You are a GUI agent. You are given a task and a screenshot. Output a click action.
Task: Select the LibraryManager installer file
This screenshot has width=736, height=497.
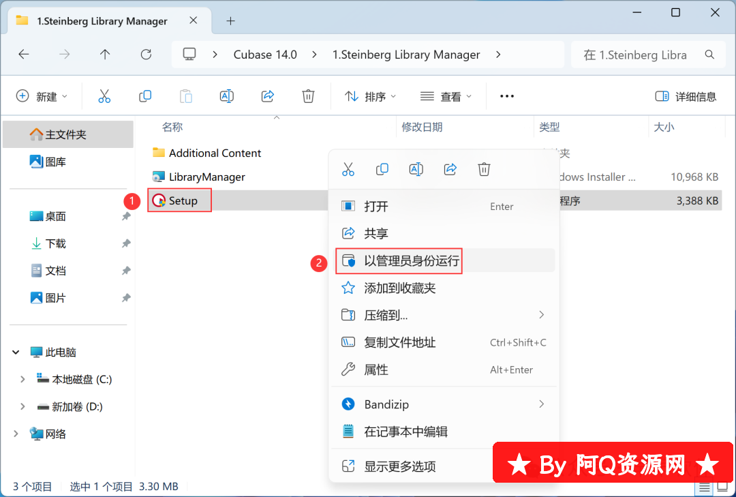198,177
